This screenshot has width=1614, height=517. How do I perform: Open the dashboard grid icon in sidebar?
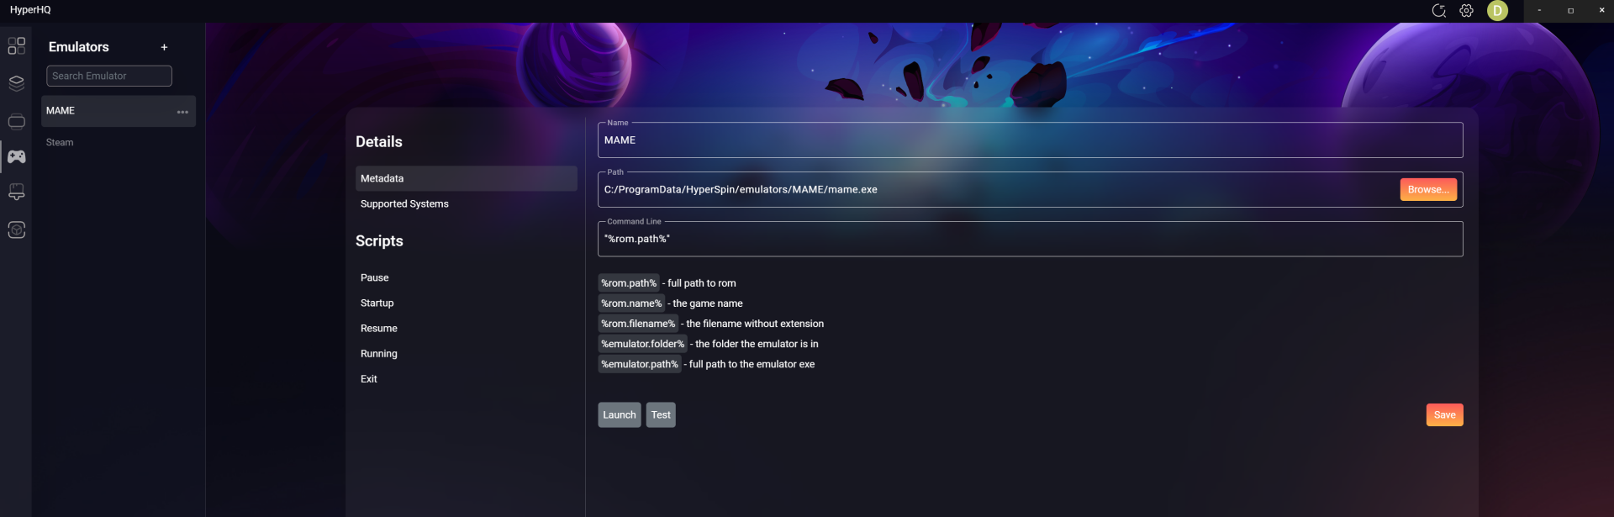(16, 45)
